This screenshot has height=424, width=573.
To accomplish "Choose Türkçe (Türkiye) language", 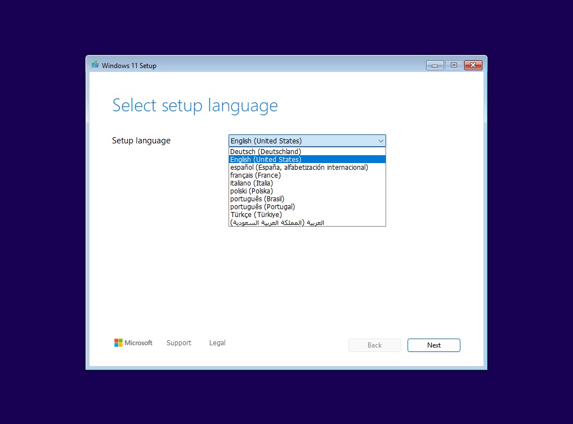I will tap(307, 215).
